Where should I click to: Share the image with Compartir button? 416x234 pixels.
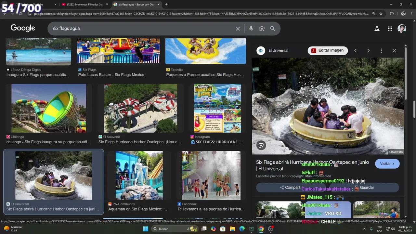point(291,188)
